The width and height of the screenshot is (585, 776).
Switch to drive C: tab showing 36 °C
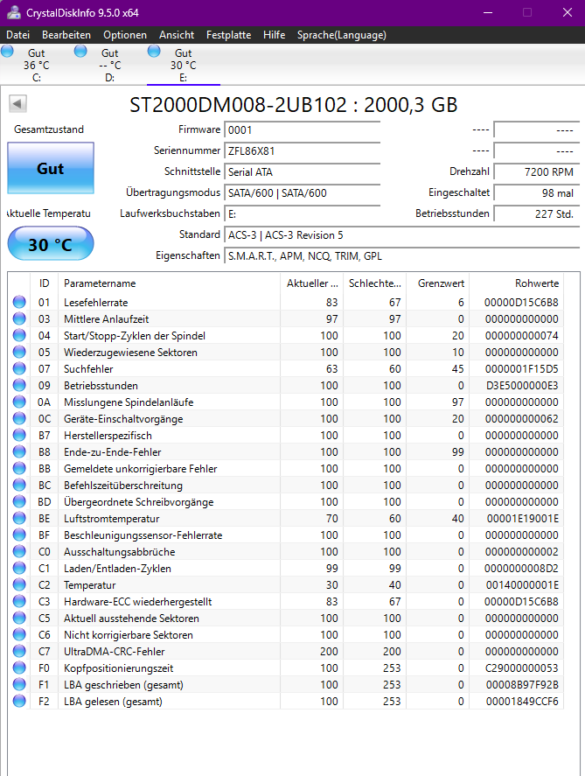coord(37,65)
